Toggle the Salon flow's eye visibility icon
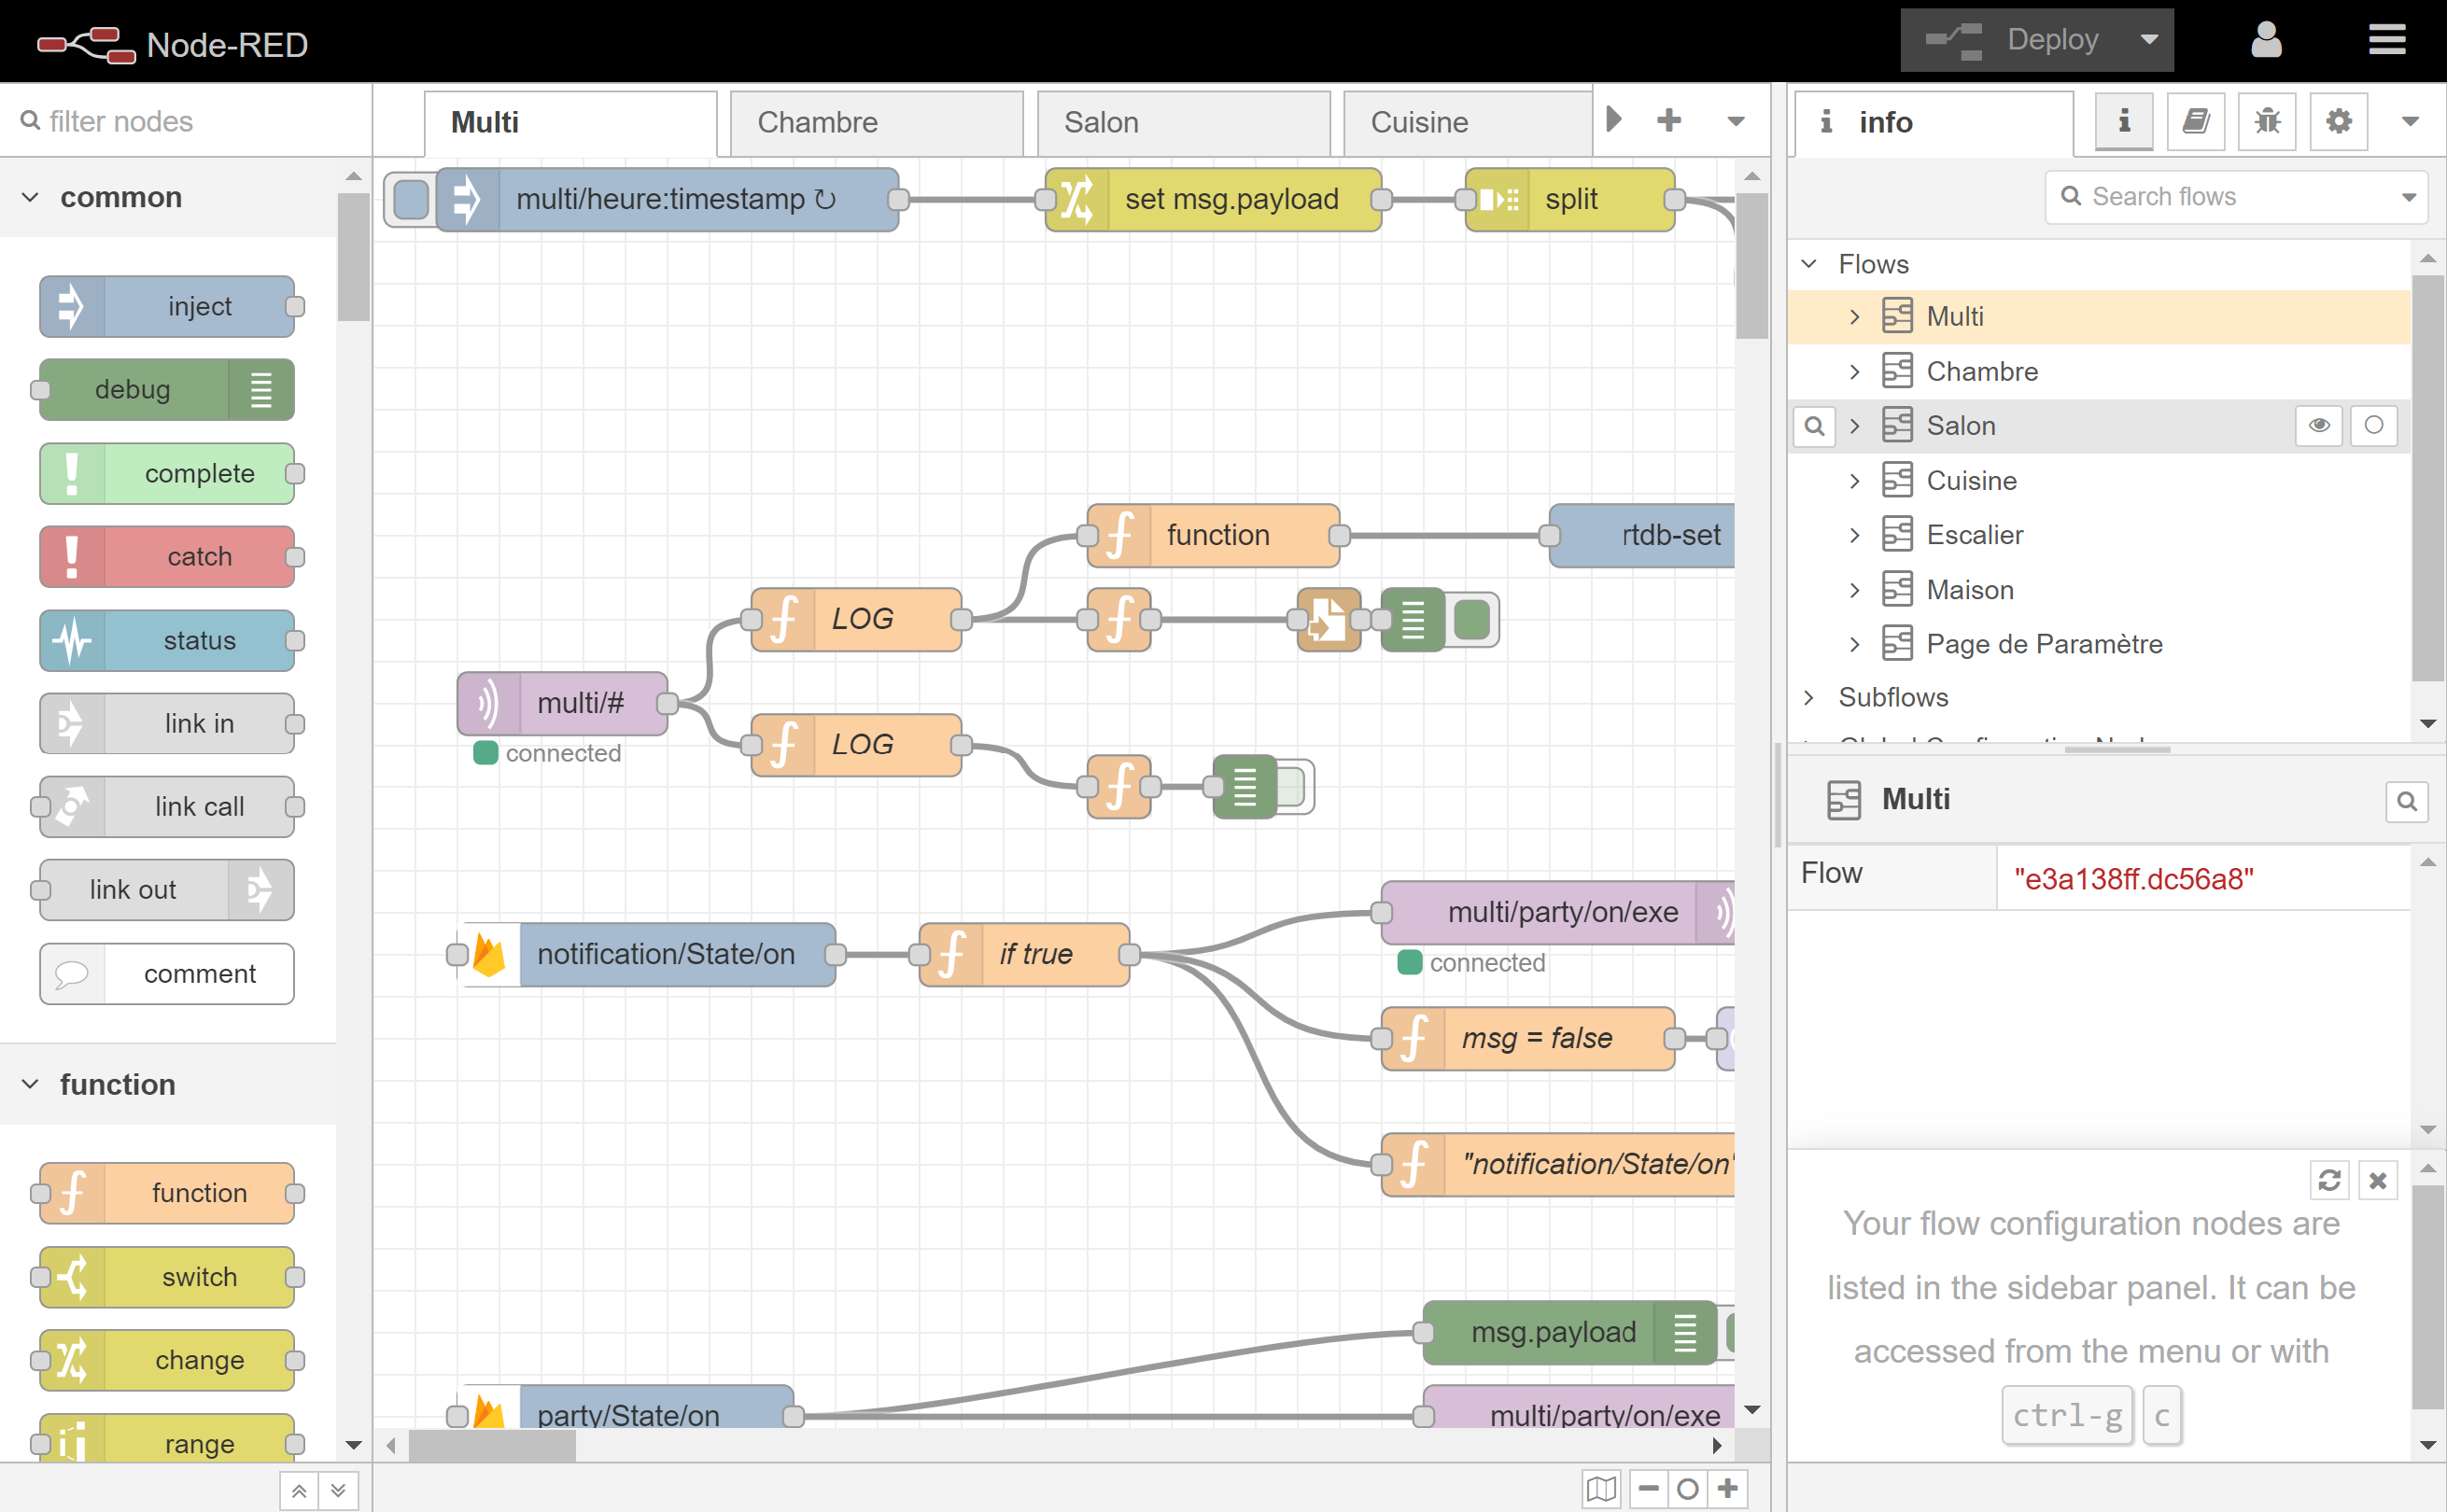2447x1512 pixels. click(x=2319, y=426)
